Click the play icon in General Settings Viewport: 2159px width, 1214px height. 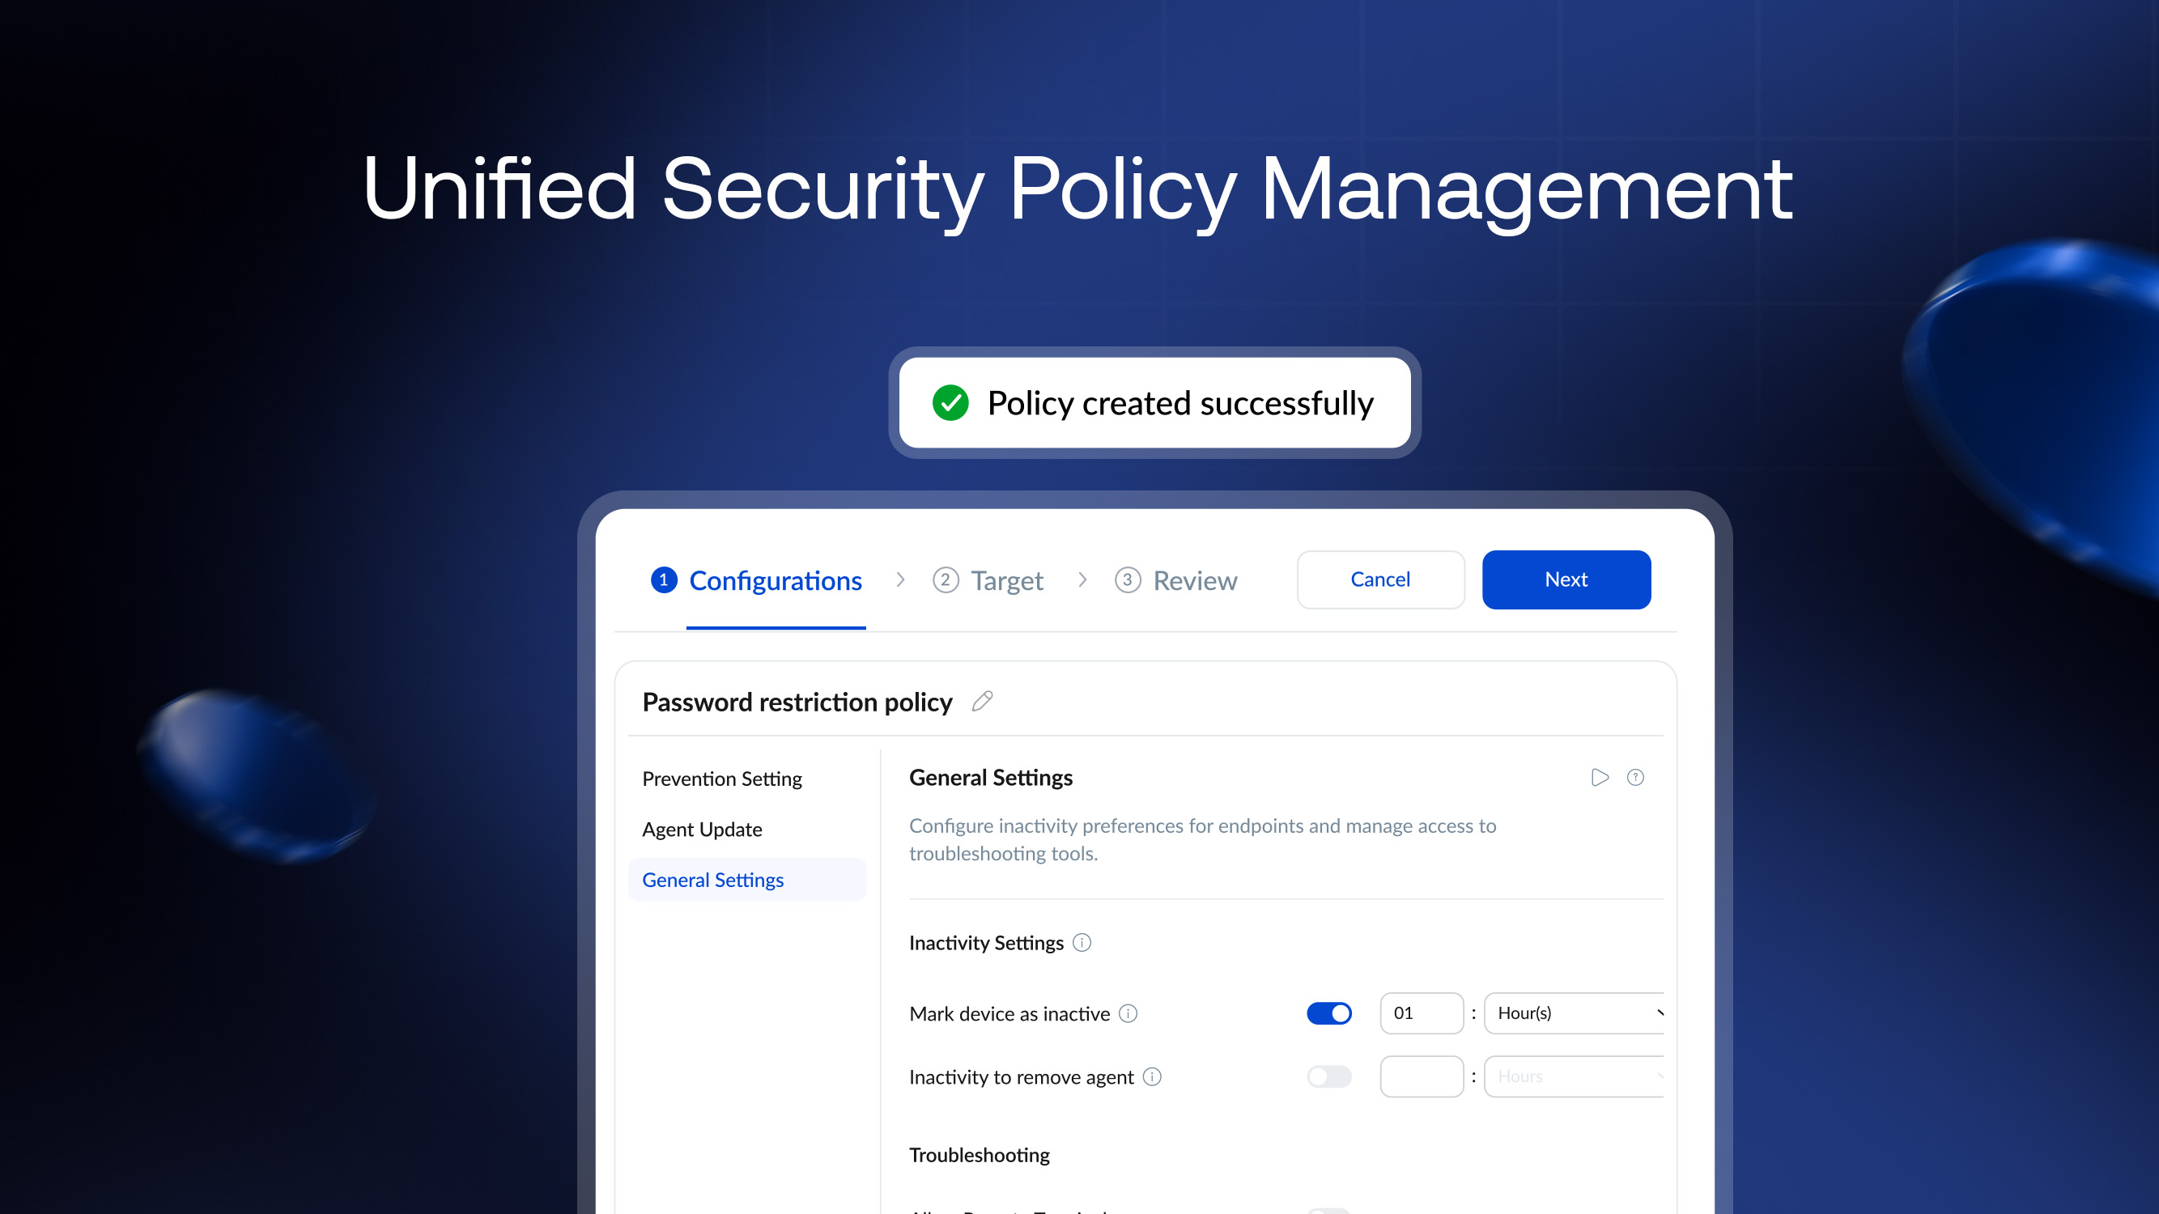coord(1599,778)
